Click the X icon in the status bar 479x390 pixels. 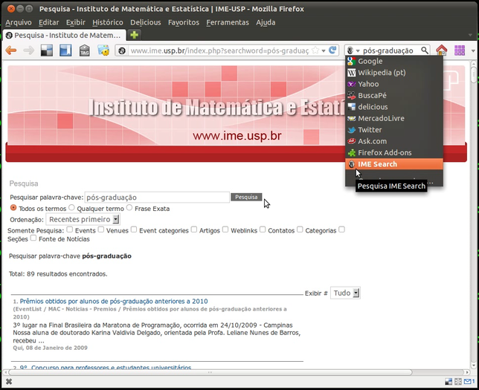pyautogui.click(x=9, y=381)
